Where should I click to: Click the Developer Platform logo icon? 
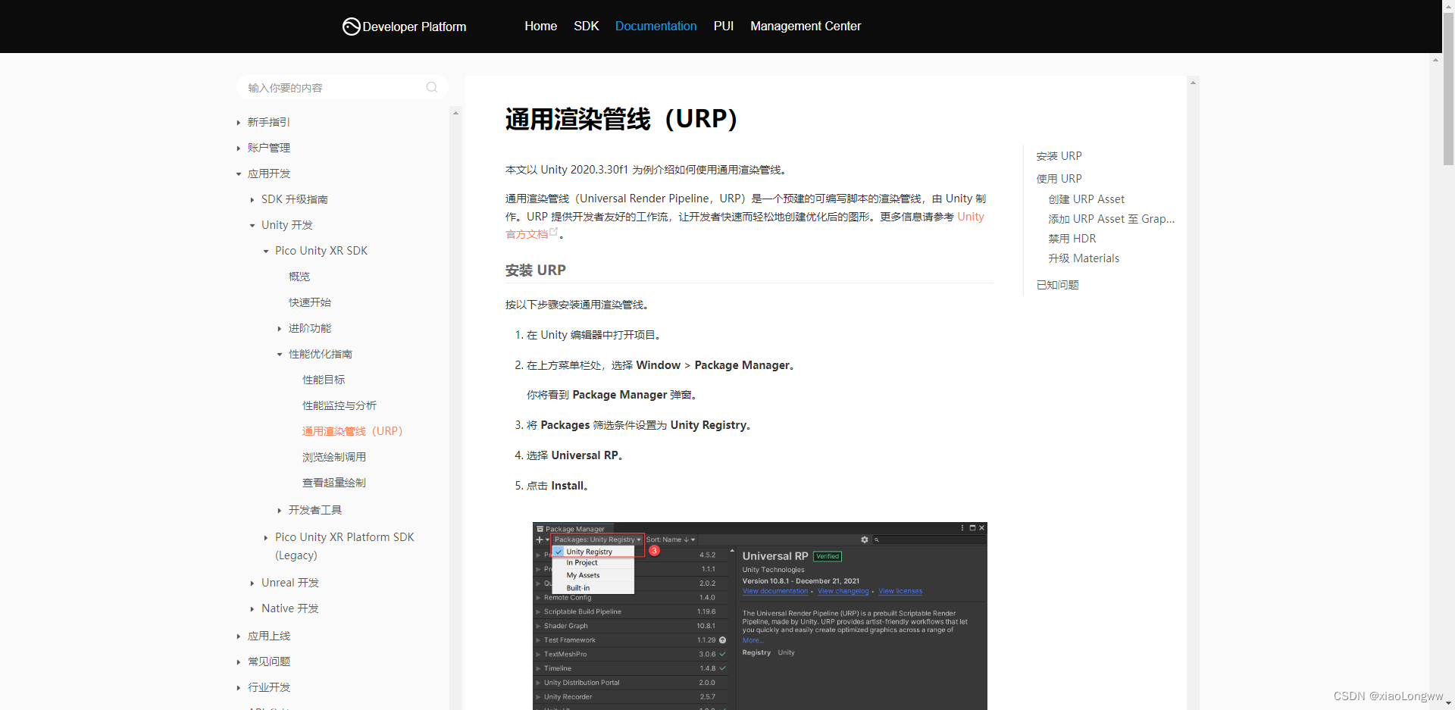pyautogui.click(x=351, y=27)
